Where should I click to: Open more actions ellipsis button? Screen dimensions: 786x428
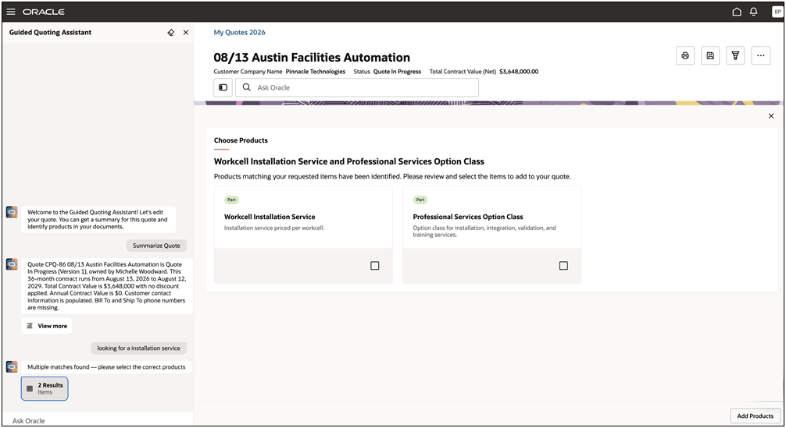(x=760, y=55)
